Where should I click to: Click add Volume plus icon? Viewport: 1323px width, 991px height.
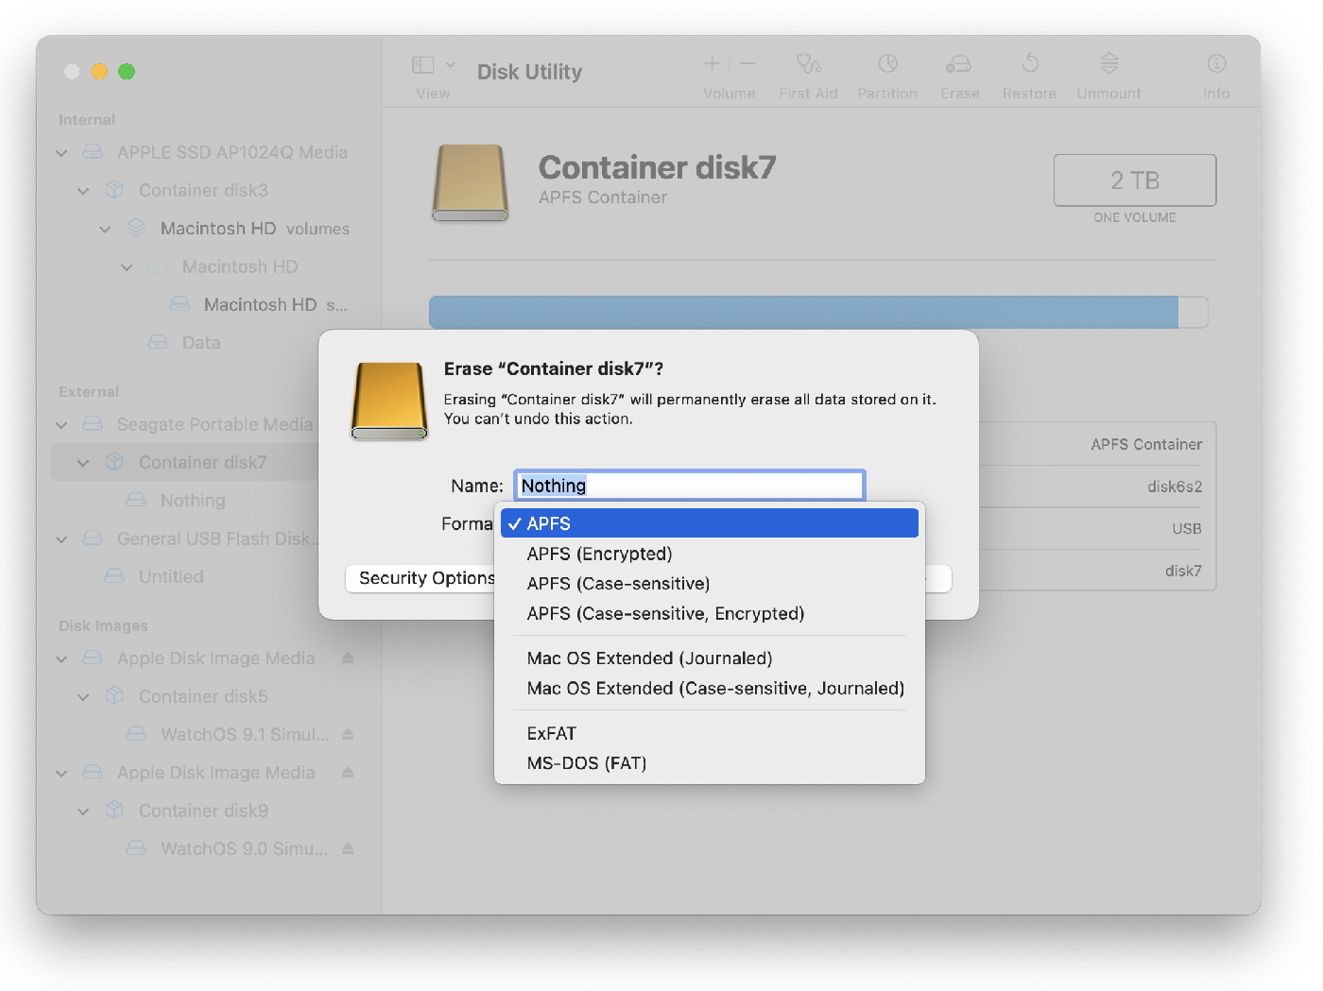(712, 63)
